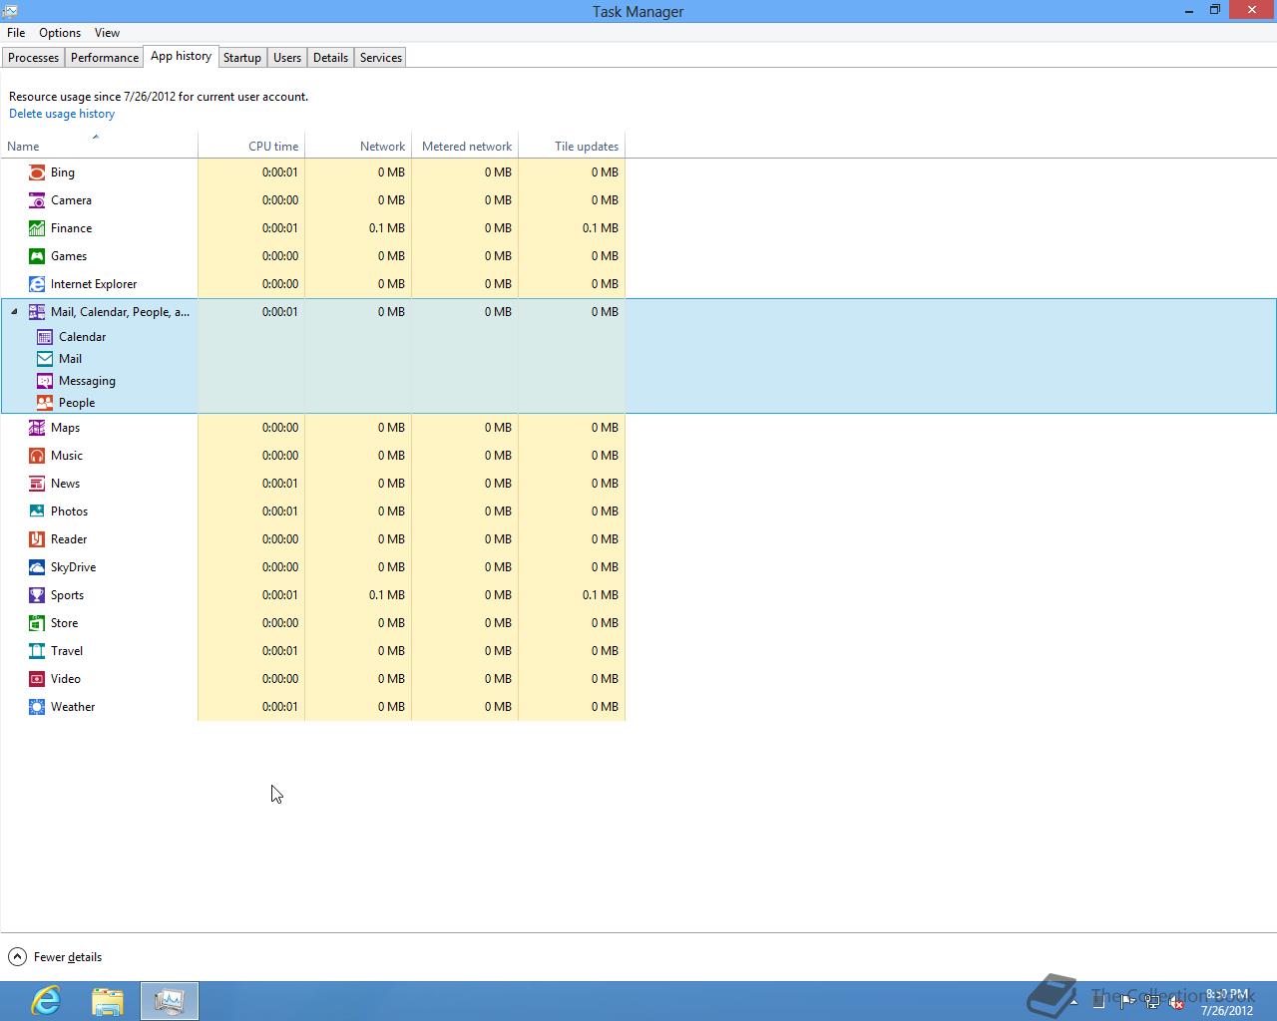Image resolution: width=1277 pixels, height=1021 pixels.
Task: Sort by the CPU time column
Action: pos(251,146)
